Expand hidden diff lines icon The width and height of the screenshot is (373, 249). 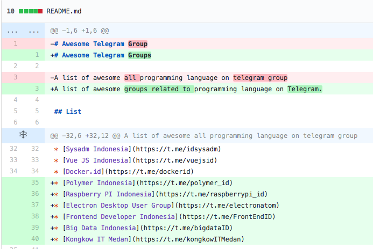(23, 135)
